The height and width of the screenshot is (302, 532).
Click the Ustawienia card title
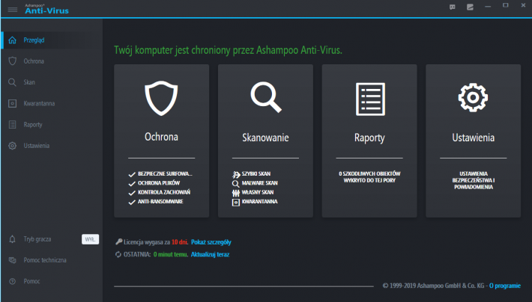click(x=473, y=138)
